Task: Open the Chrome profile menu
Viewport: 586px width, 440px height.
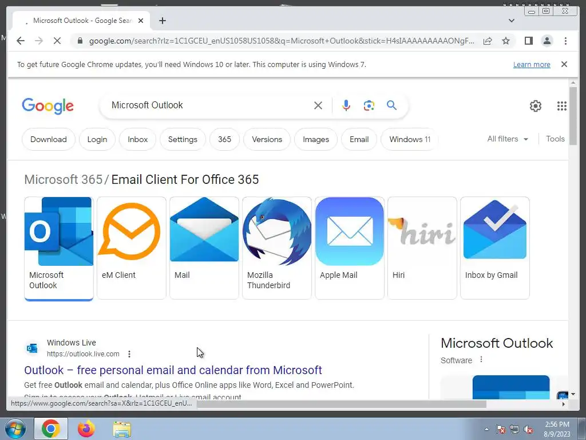Action: [x=547, y=41]
